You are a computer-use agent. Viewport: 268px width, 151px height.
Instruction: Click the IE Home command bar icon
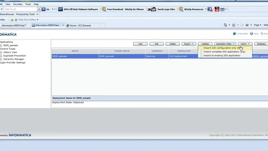225,25
